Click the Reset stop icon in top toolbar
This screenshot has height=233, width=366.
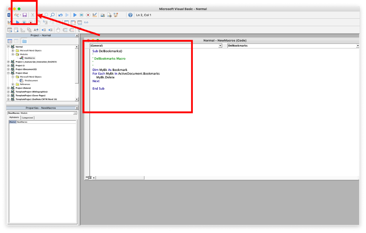(88, 15)
